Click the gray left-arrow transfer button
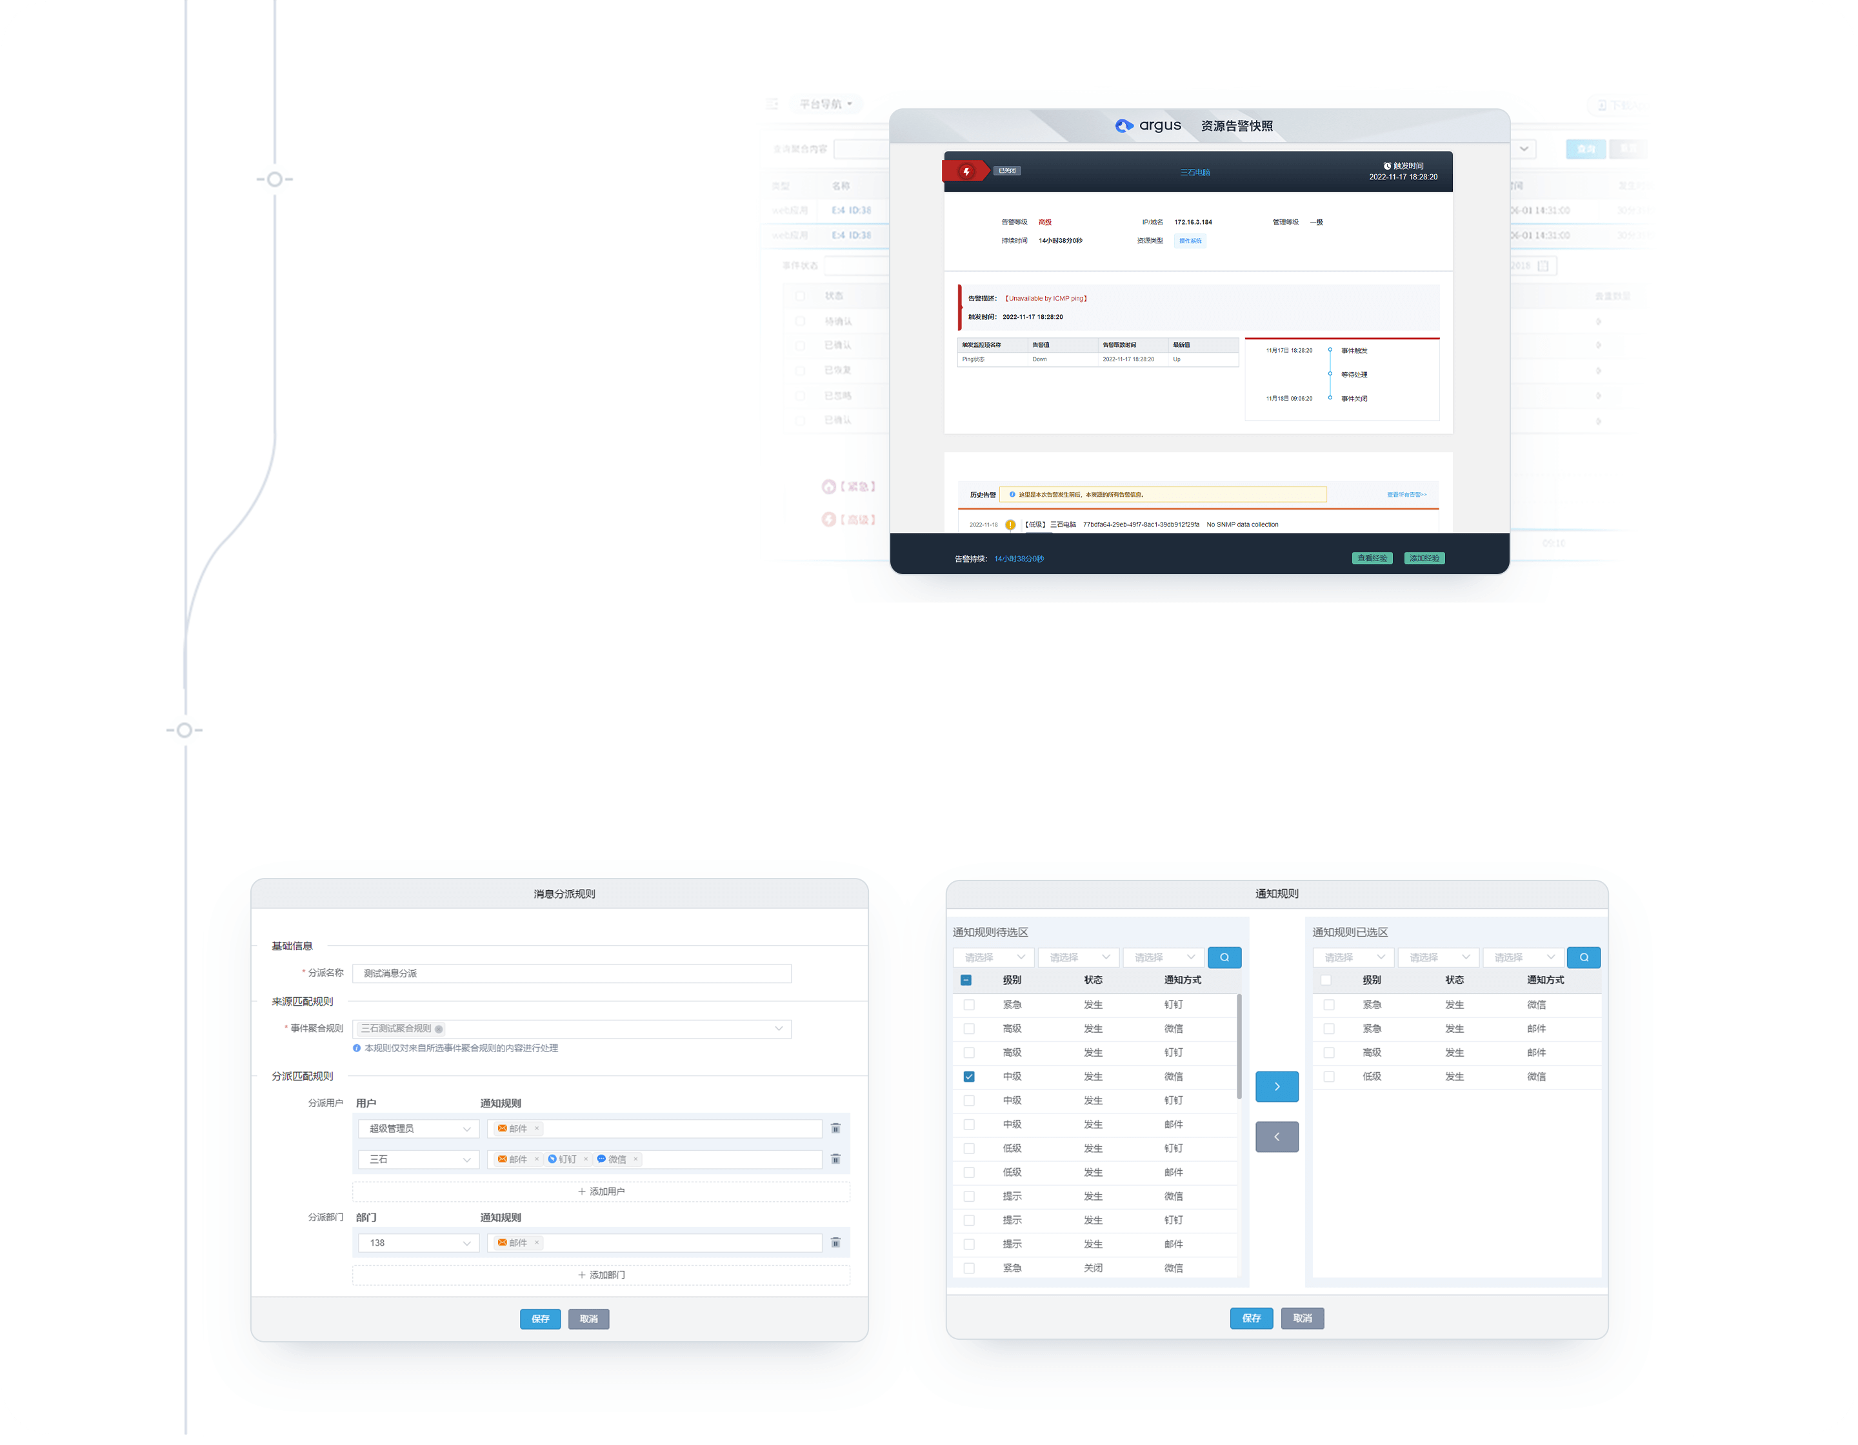This screenshot has height=1445, width=1858. 1277,1137
